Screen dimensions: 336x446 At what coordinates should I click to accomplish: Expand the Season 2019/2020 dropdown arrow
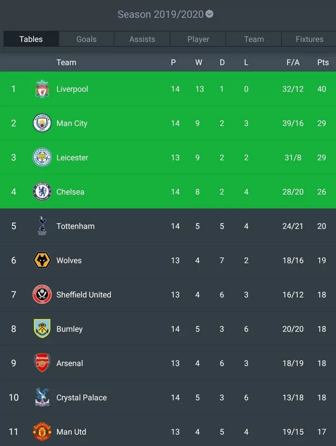pos(210,14)
